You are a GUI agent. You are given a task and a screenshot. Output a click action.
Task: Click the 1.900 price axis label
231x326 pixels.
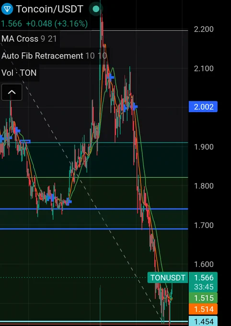click(x=204, y=147)
